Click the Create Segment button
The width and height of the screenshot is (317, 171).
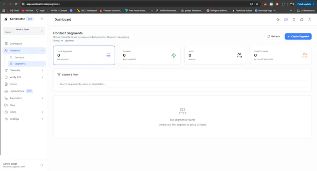[x=298, y=36]
